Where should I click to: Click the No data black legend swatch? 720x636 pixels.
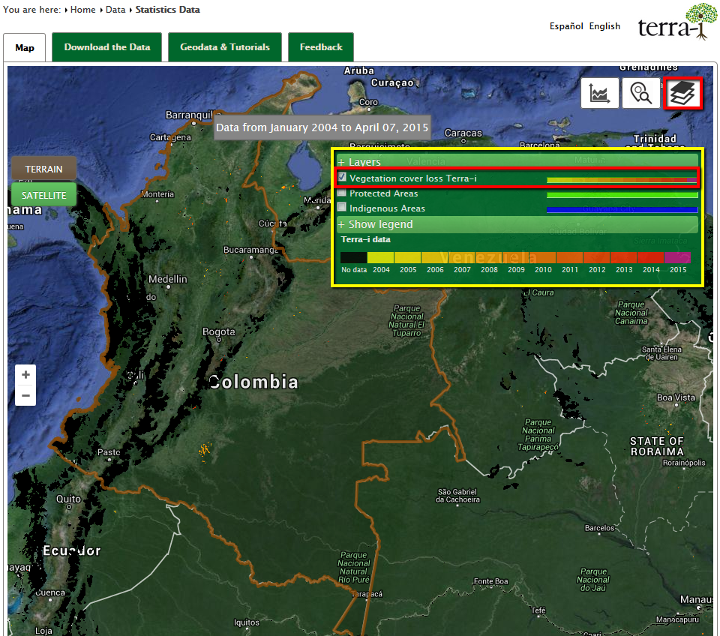click(x=353, y=257)
